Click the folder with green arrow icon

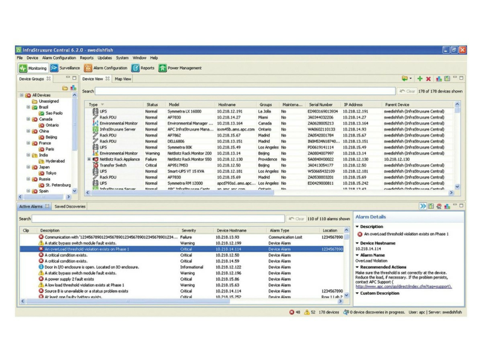(404, 79)
